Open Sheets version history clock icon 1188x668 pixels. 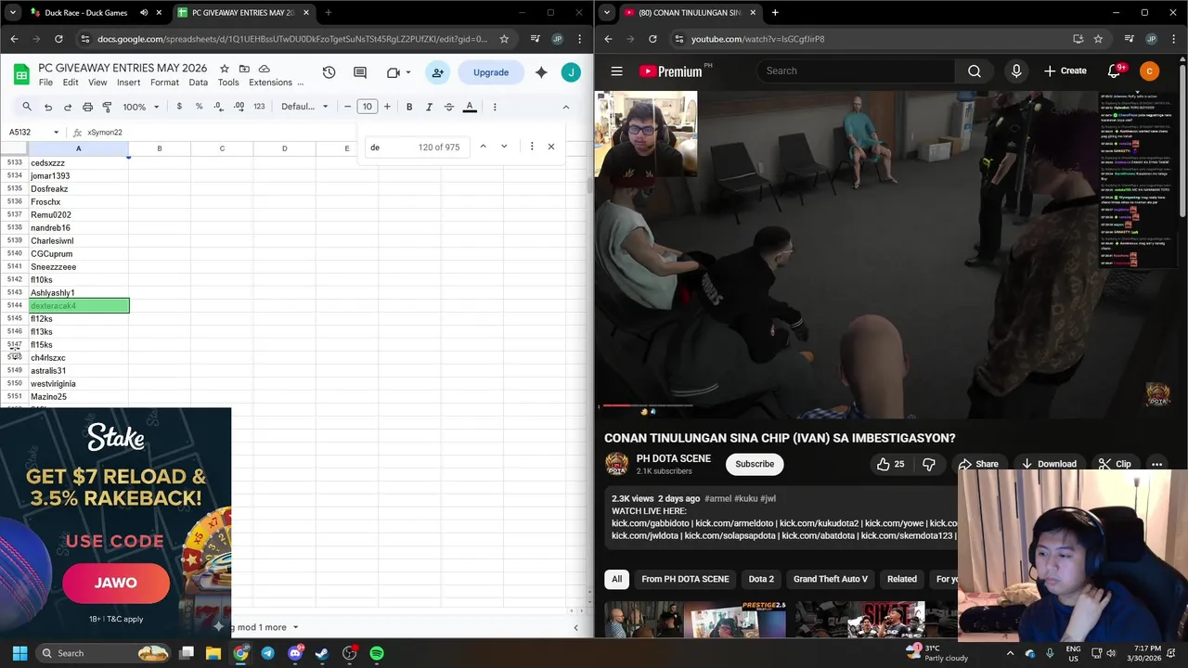click(x=329, y=72)
